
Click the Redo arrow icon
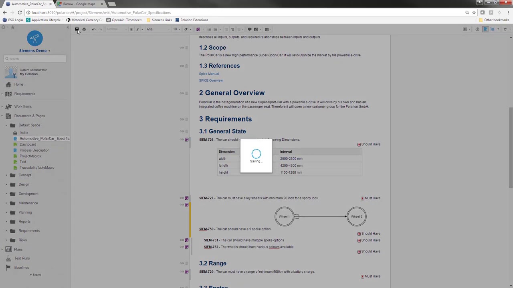coord(100,29)
